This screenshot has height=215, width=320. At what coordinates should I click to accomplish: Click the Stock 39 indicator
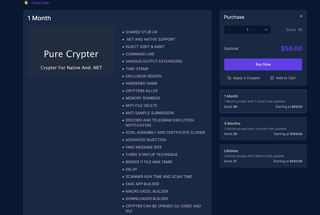pyautogui.click(x=294, y=30)
